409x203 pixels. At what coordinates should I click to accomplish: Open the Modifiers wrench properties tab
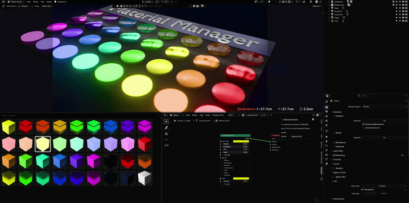327,141
